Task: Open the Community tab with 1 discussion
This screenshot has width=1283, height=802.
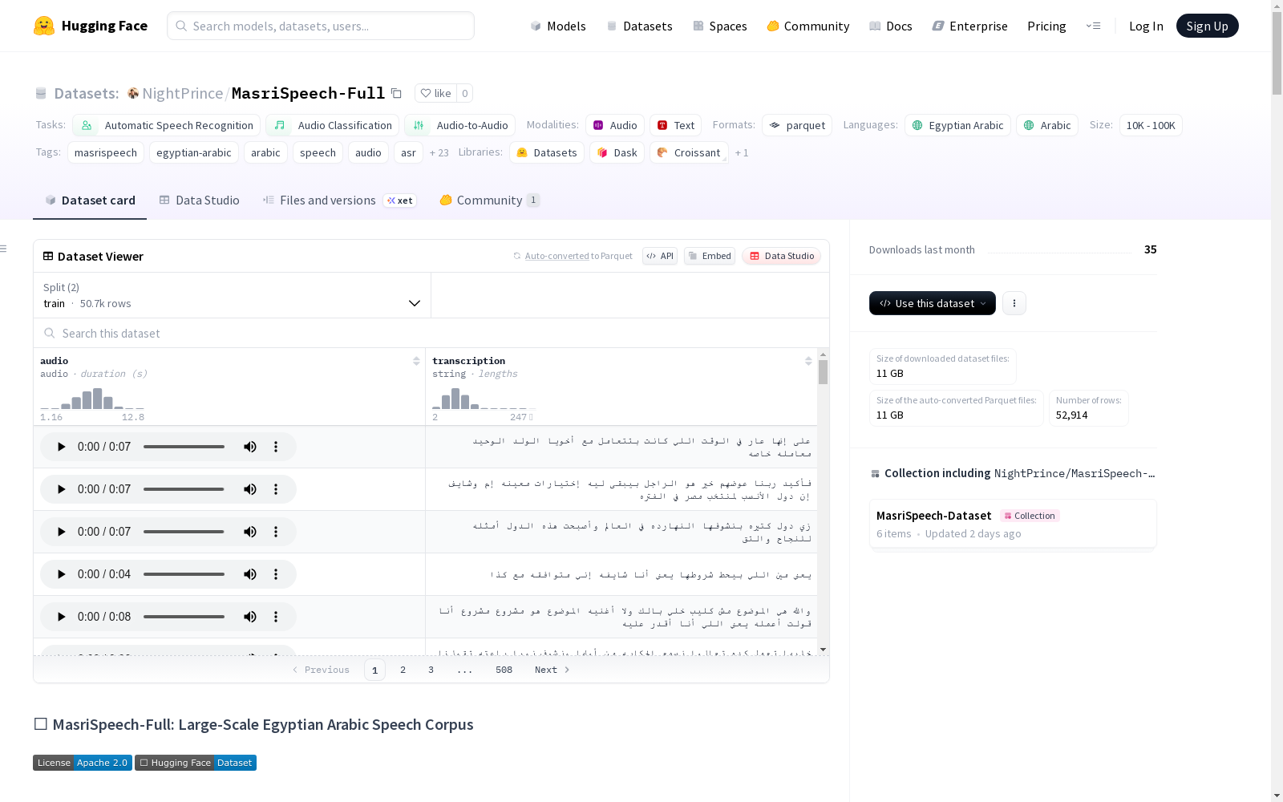Action: tap(489, 200)
